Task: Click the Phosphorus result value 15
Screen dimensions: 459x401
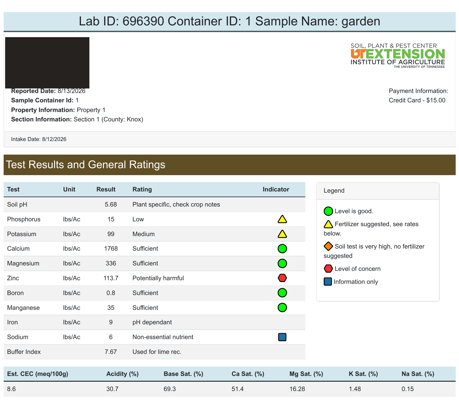Action: (111, 219)
